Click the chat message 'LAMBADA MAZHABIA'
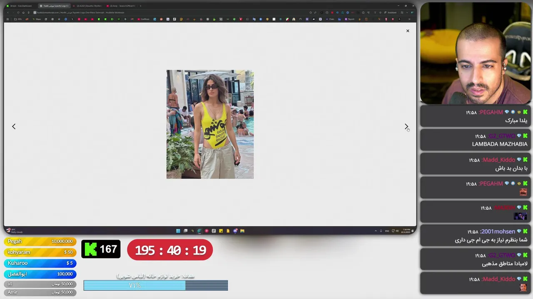This screenshot has width=533, height=299. pyautogui.click(x=500, y=144)
